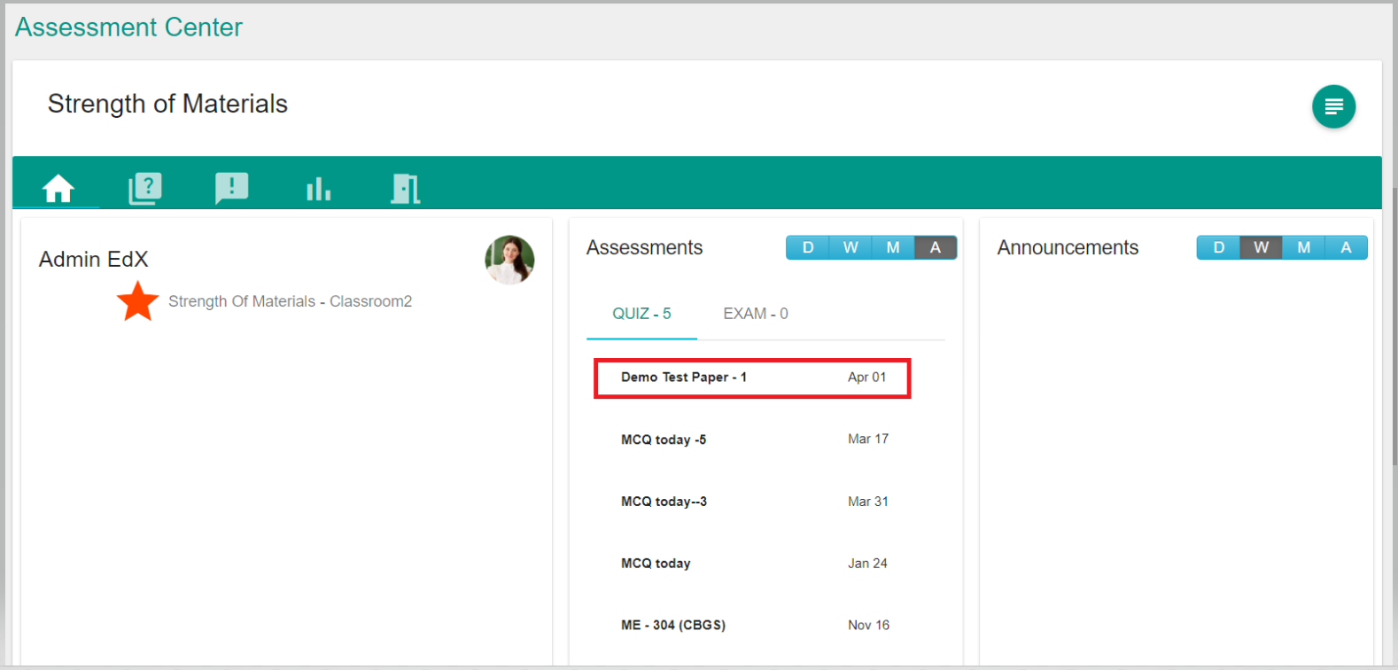This screenshot has width=1398, height=670.
Task: Open Demo Test Paper - 1 quiz
Action: coord(684,378)
